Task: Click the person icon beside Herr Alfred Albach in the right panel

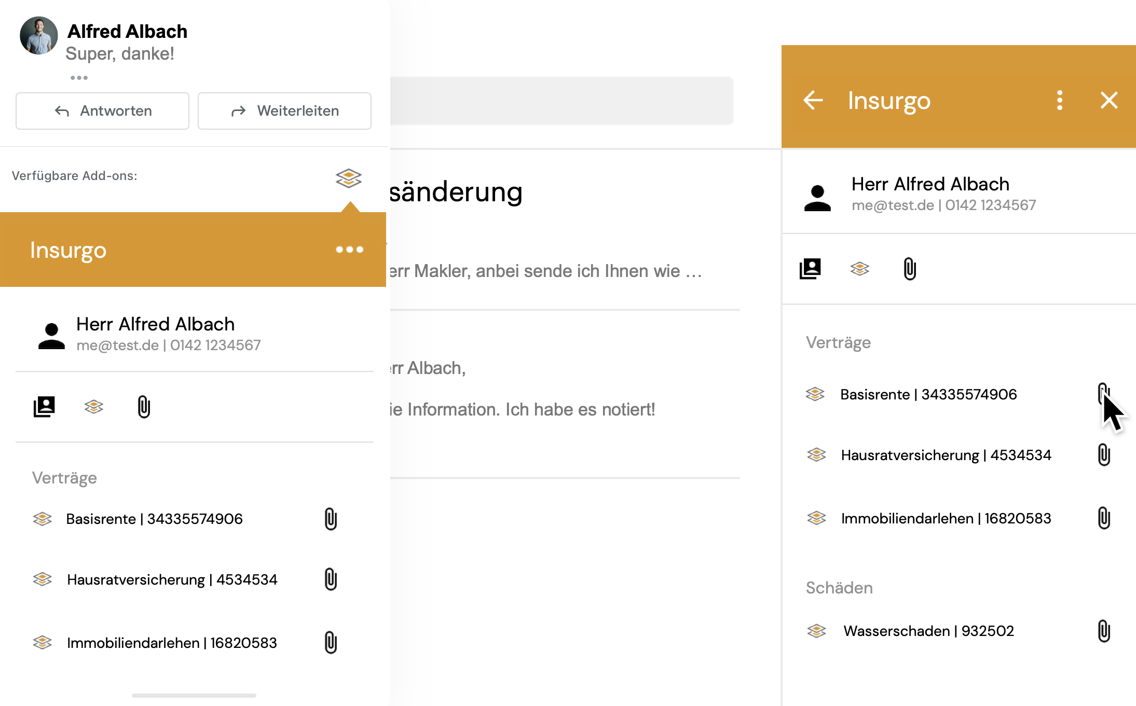Action: point(817,198)
